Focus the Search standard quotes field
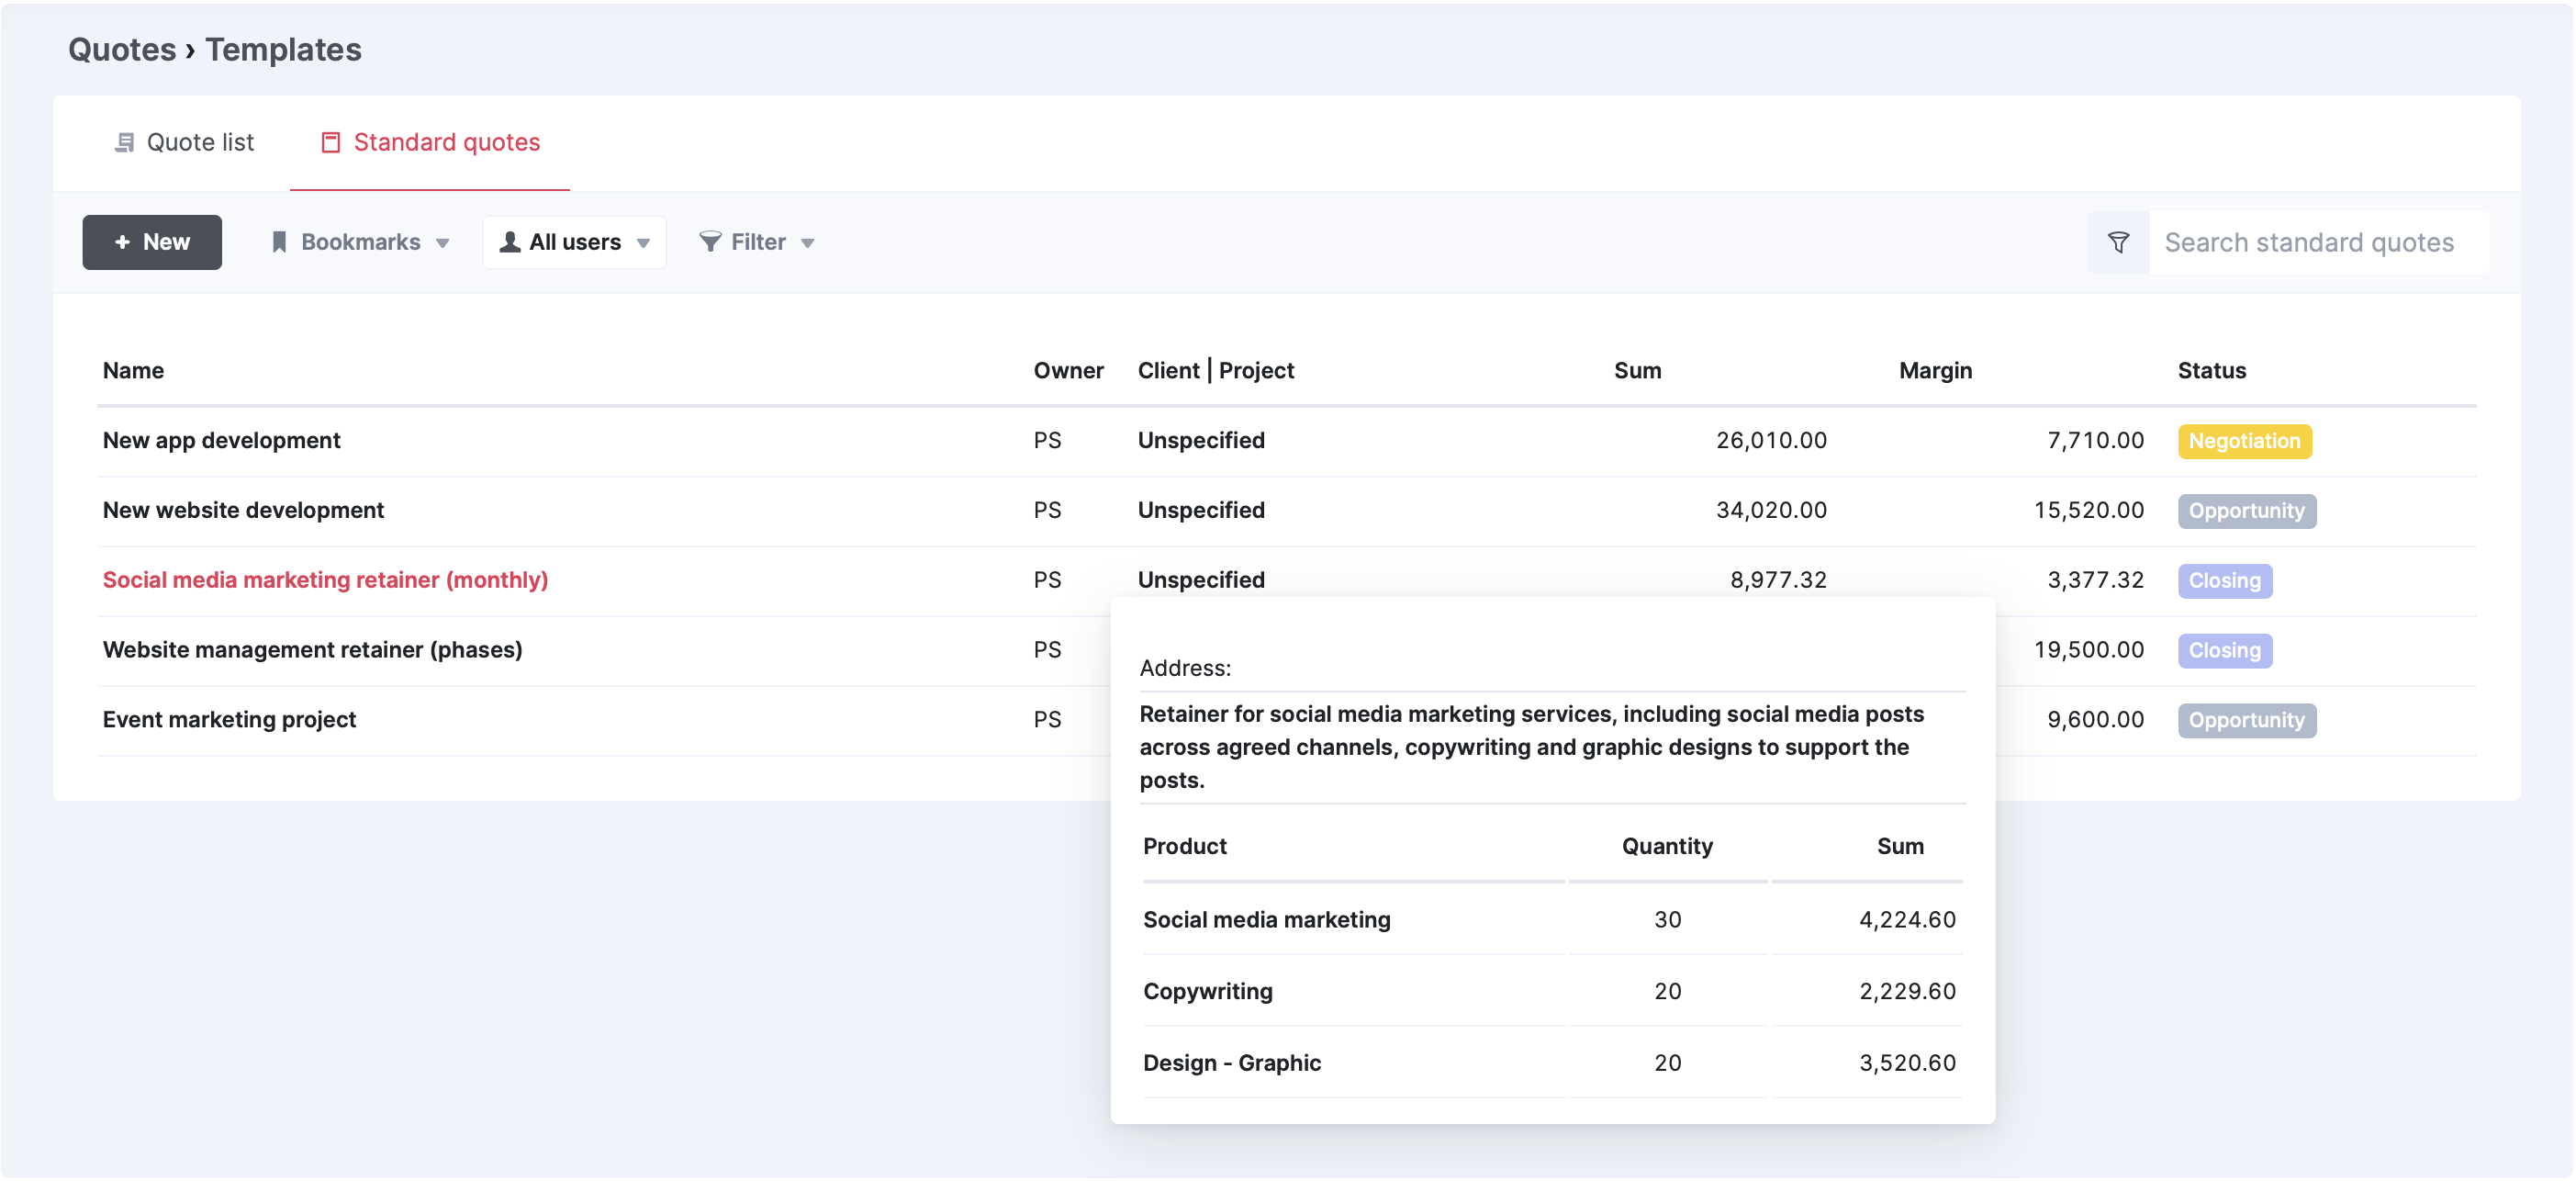2576x1181 pixels. pos(2310,242)
